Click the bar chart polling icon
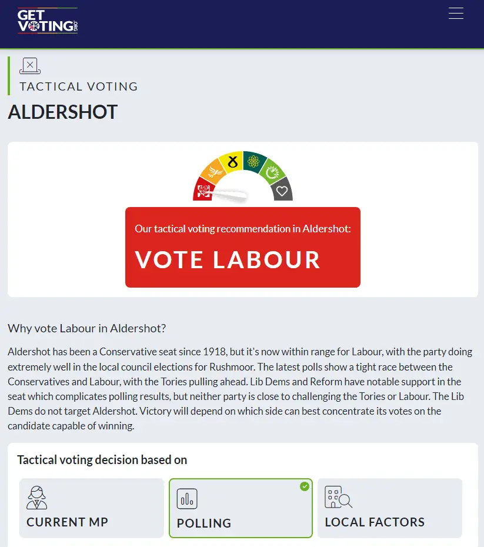This screenshot has height=547, width=484. click(187, 499)
